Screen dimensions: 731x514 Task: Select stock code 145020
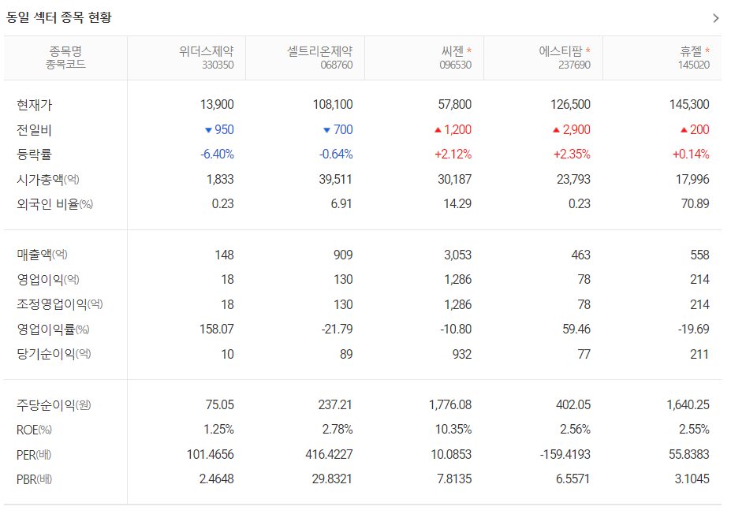[694, 65]
